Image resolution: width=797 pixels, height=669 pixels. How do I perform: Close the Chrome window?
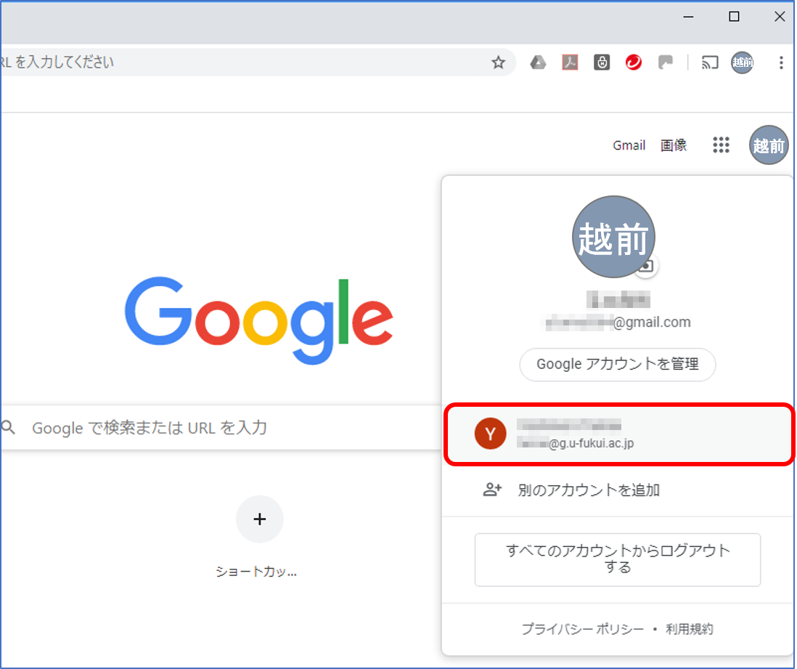click(779, 17)
